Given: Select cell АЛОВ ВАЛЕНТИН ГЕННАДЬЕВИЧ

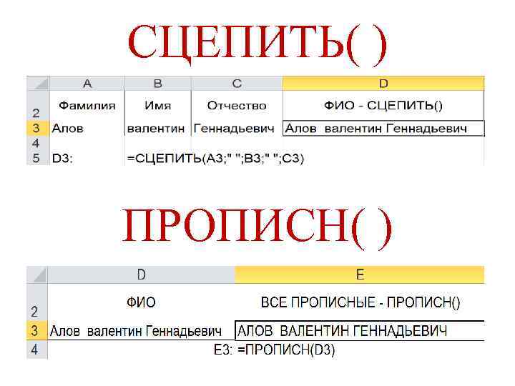Looking at the screenshot, I should click(x=360, y=330).
